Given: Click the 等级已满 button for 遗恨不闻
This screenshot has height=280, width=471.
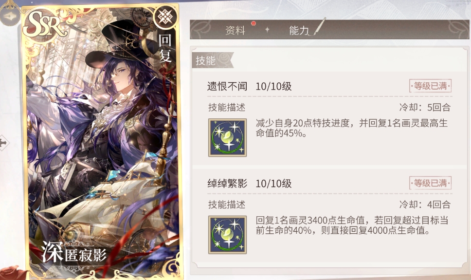Looking at the screenshot, I should coord(431,86).
